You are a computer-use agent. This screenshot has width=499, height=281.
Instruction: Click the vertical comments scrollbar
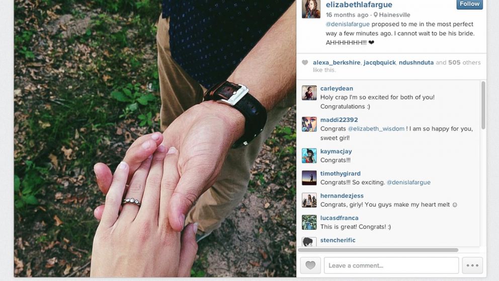pyautogui.click(x=483, y=105)
